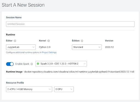Click the green check icon in Spark dropdown
Viewport: 140px width, 102px height.
click(38, 64)
